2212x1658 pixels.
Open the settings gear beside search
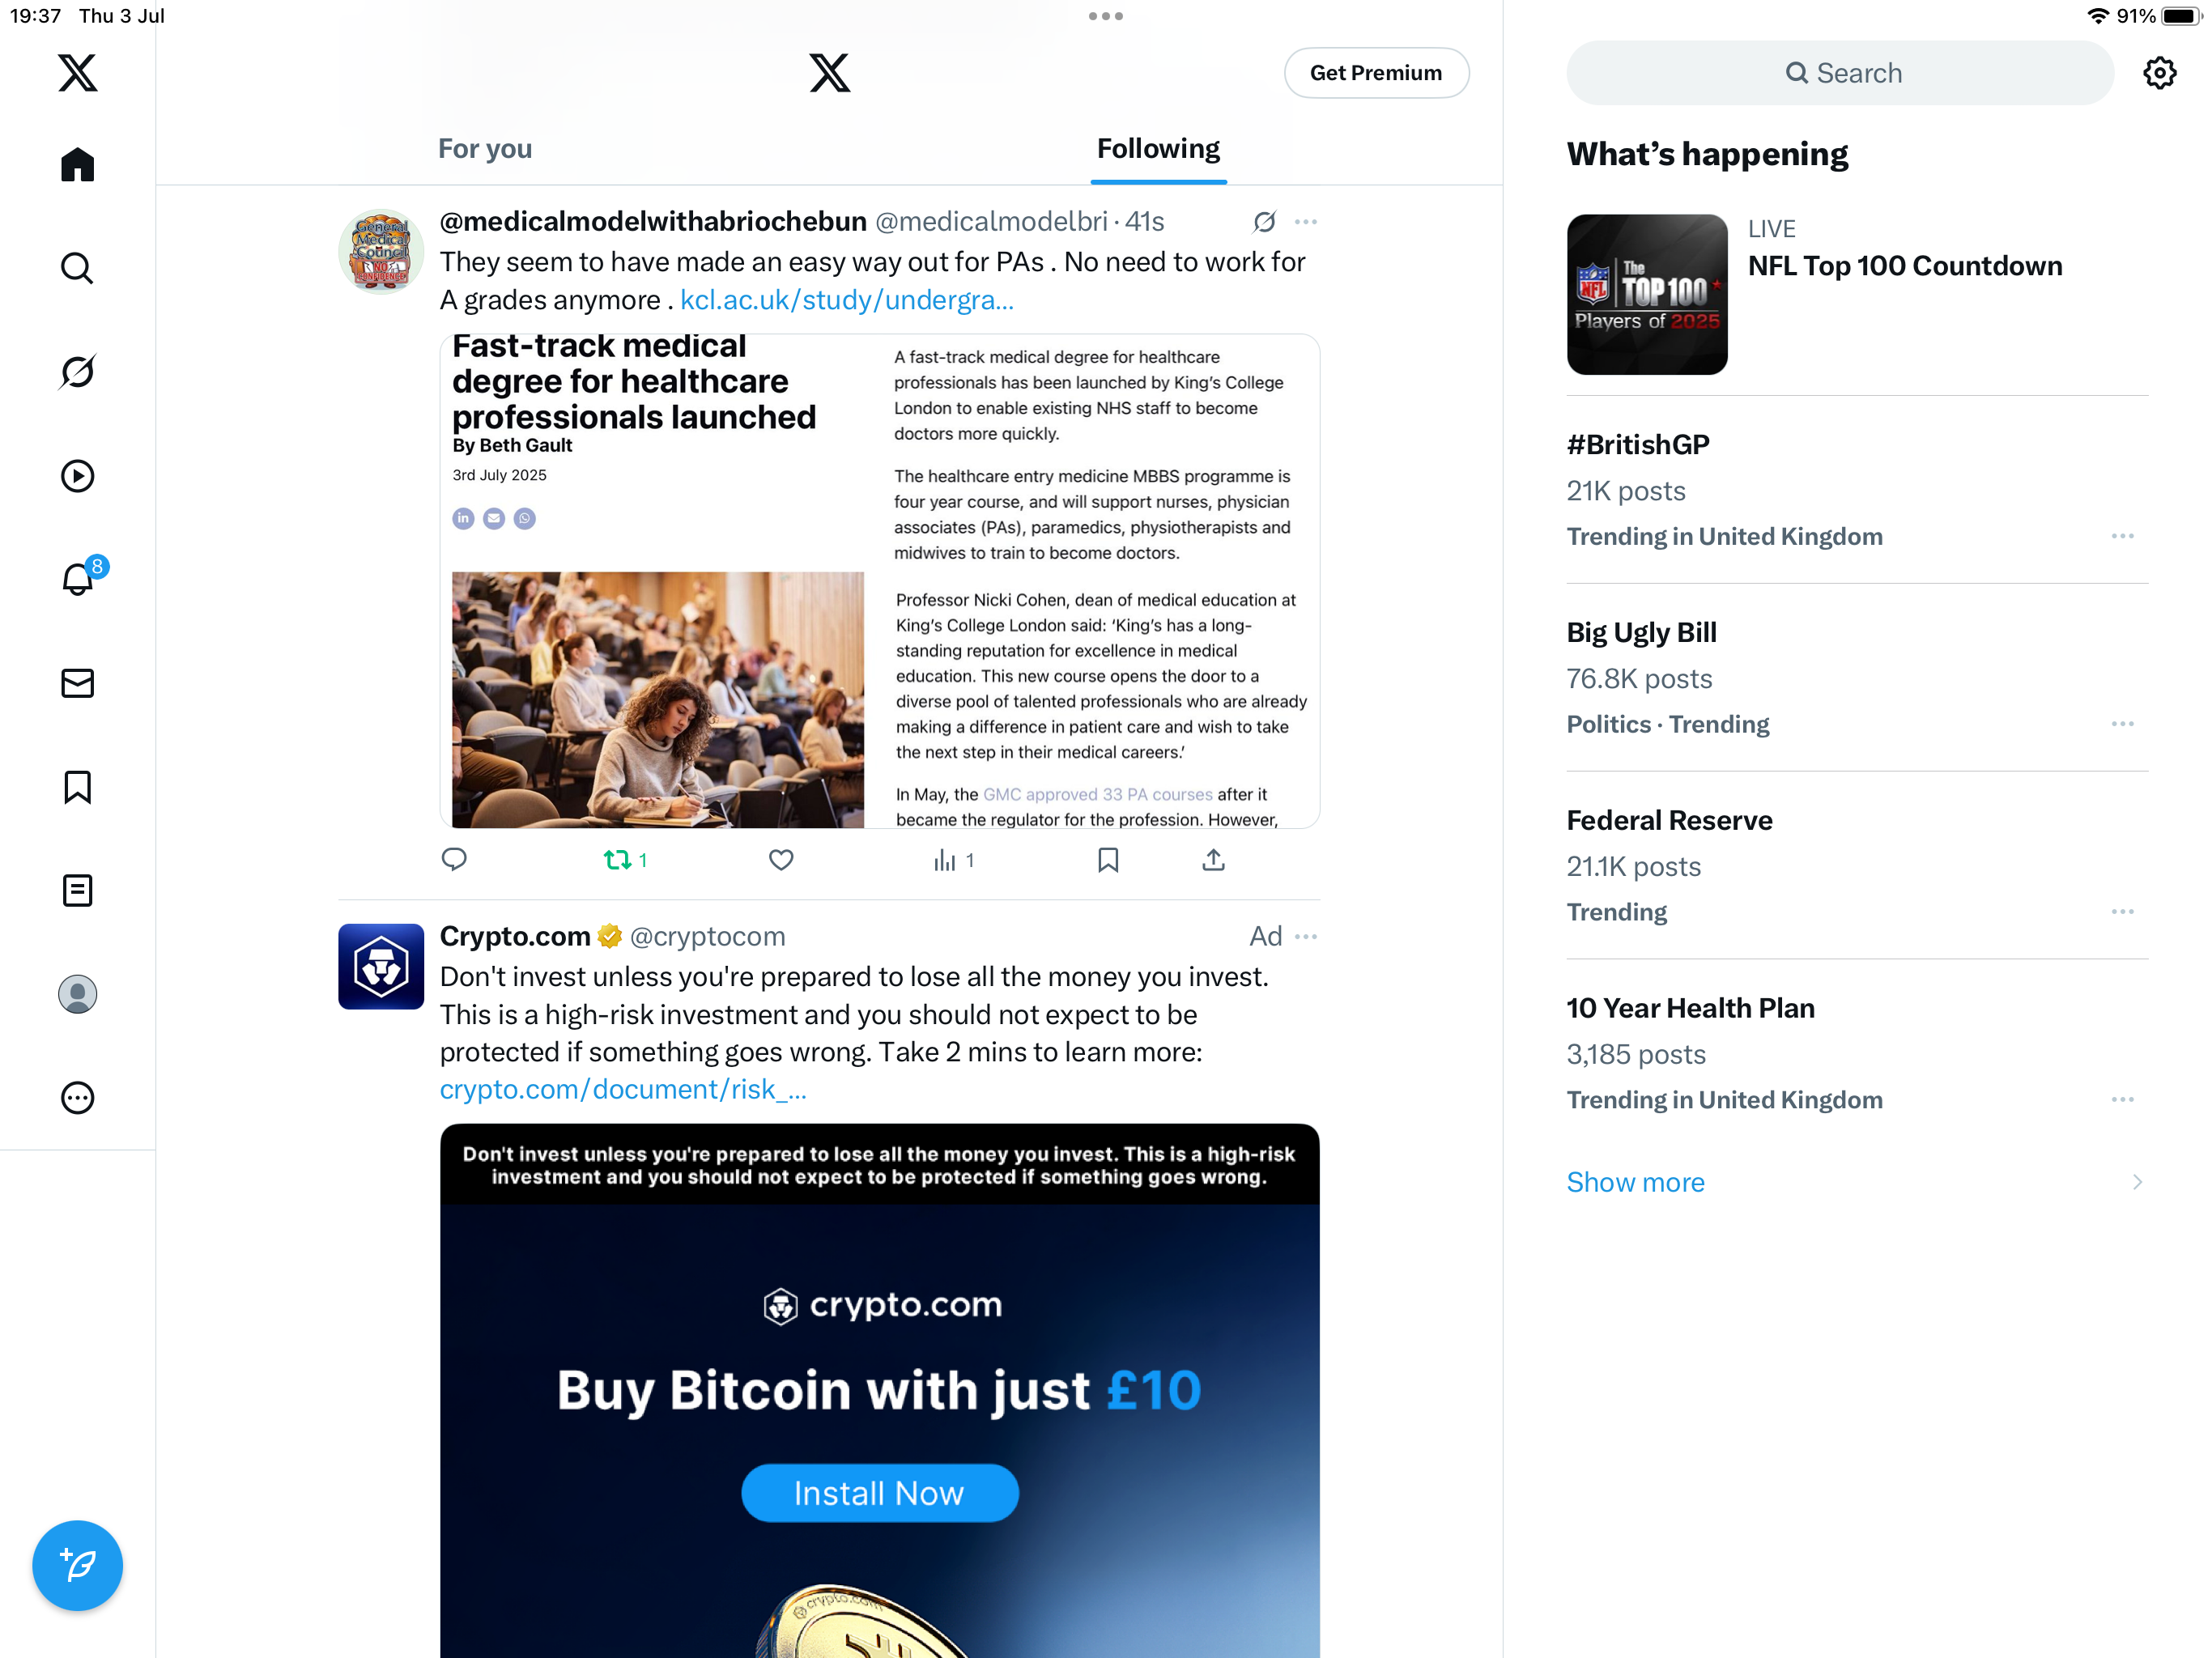pyautogui.click(x=2160, y=73)
